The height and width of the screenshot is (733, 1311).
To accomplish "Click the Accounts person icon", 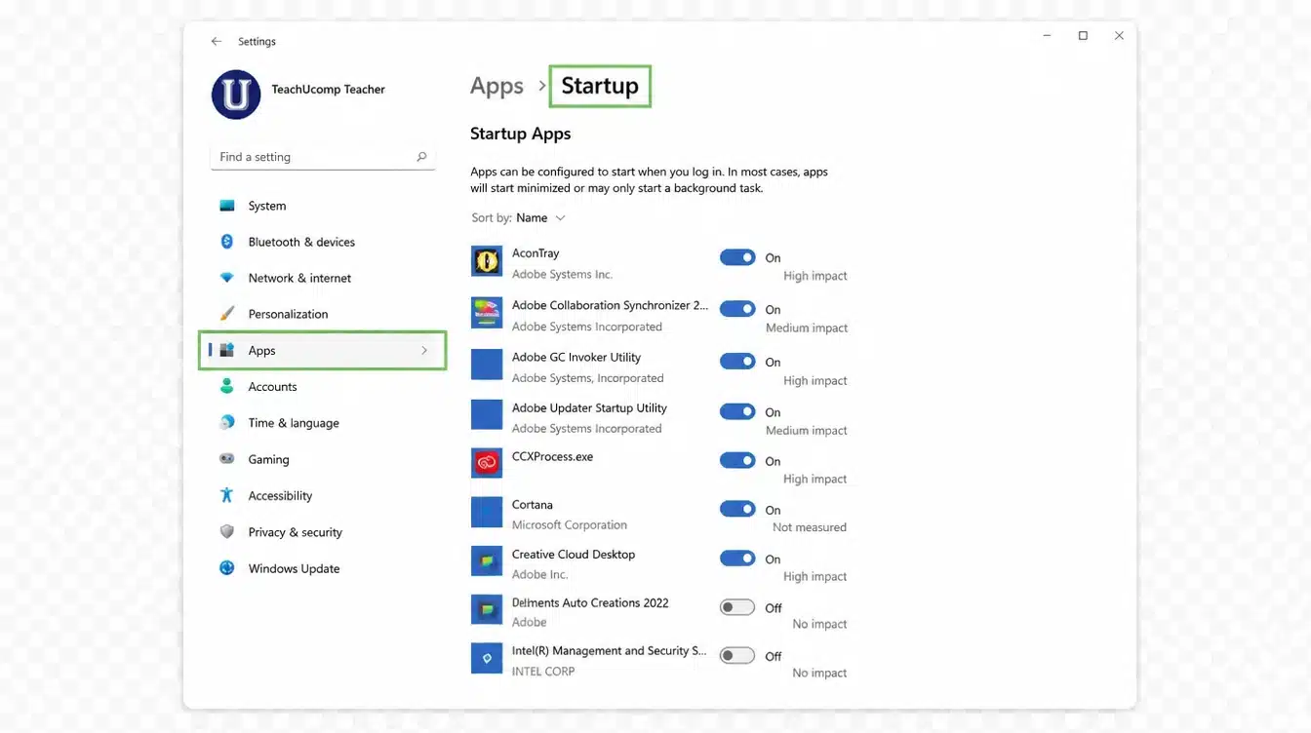I will [x=227, y=386].
